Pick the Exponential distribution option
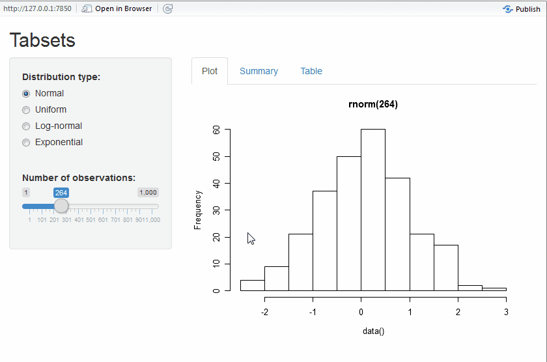The image size is (547, 362). pyautogui.click(x=26, y=143)
